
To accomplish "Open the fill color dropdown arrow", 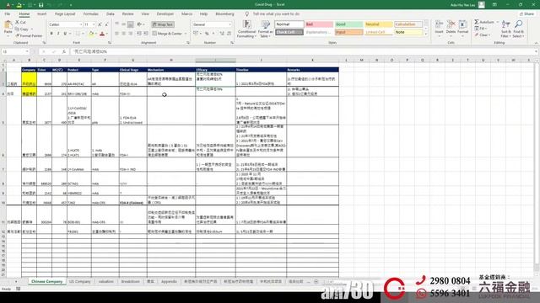I will pyautogui.click(x=95, y=34).
